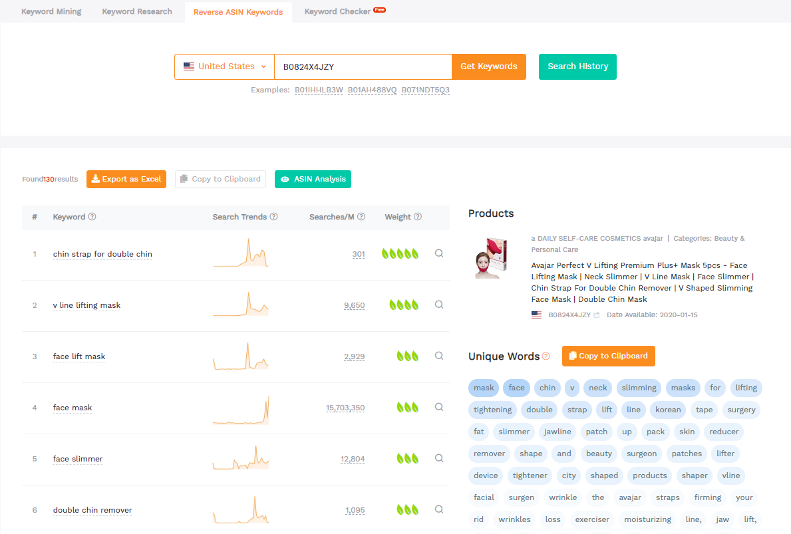Click the ASIN input field
The width and height of the screenshot is (791, 534).
pyautogui.click(x=363, y=67)
